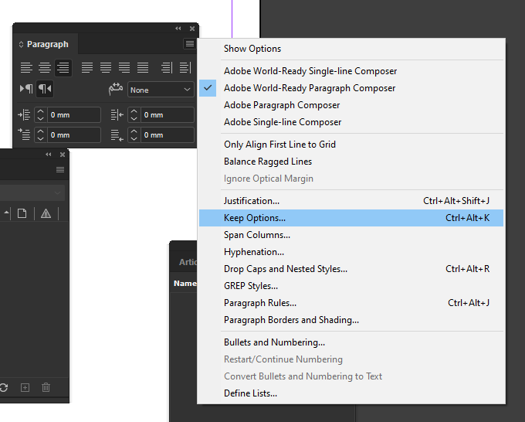Open Kashida width None dropdown

coord(161,90)
